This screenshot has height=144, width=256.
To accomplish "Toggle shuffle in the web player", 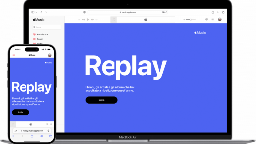I will click(x=79, y=20).
